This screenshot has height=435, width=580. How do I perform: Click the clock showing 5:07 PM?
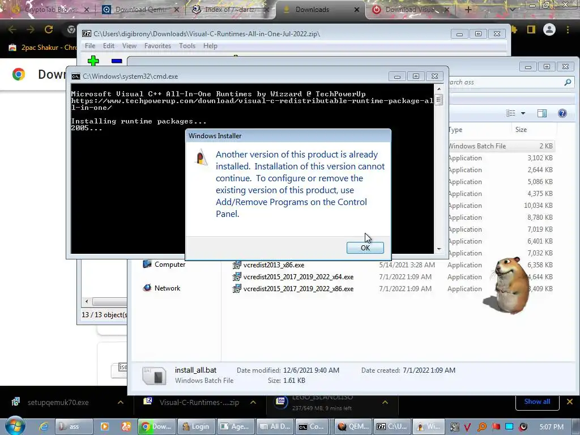[551, 427]
